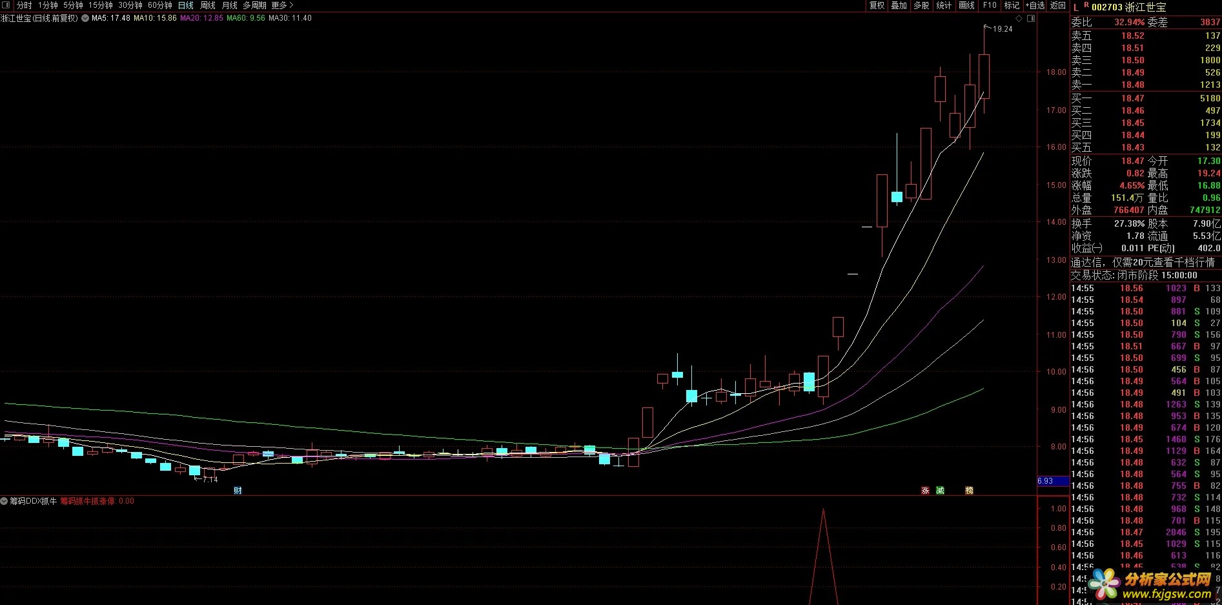Click the MA30: 11.40 label
The width and height of the screenshot is (1222, 605).
tap(290, 18)
